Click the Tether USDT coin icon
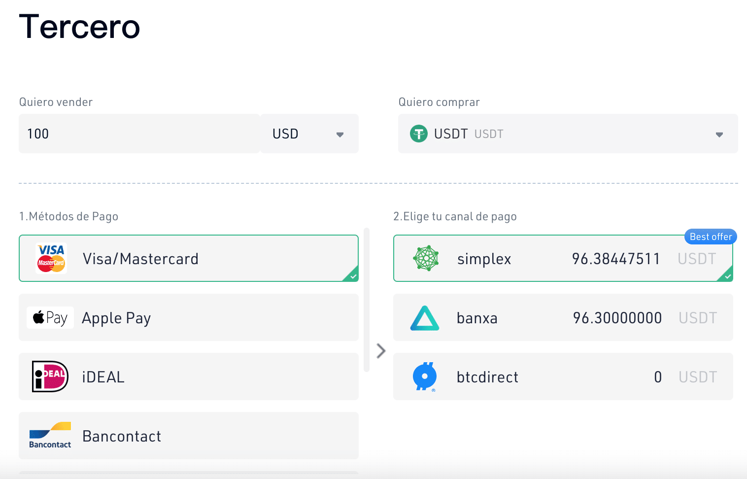The image size is (747, 479). pos(419,134)
